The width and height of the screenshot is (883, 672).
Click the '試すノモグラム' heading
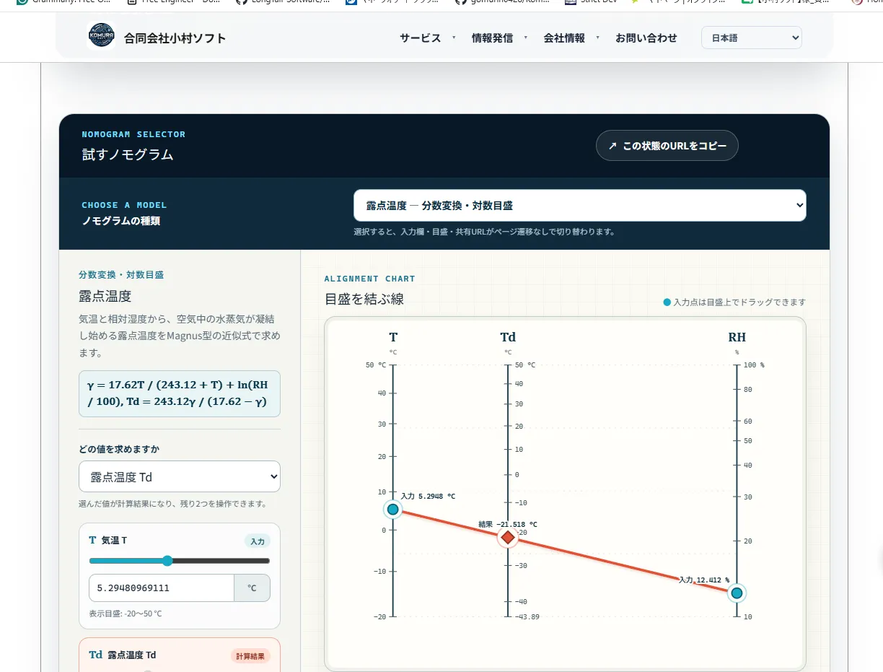point(128,154)
